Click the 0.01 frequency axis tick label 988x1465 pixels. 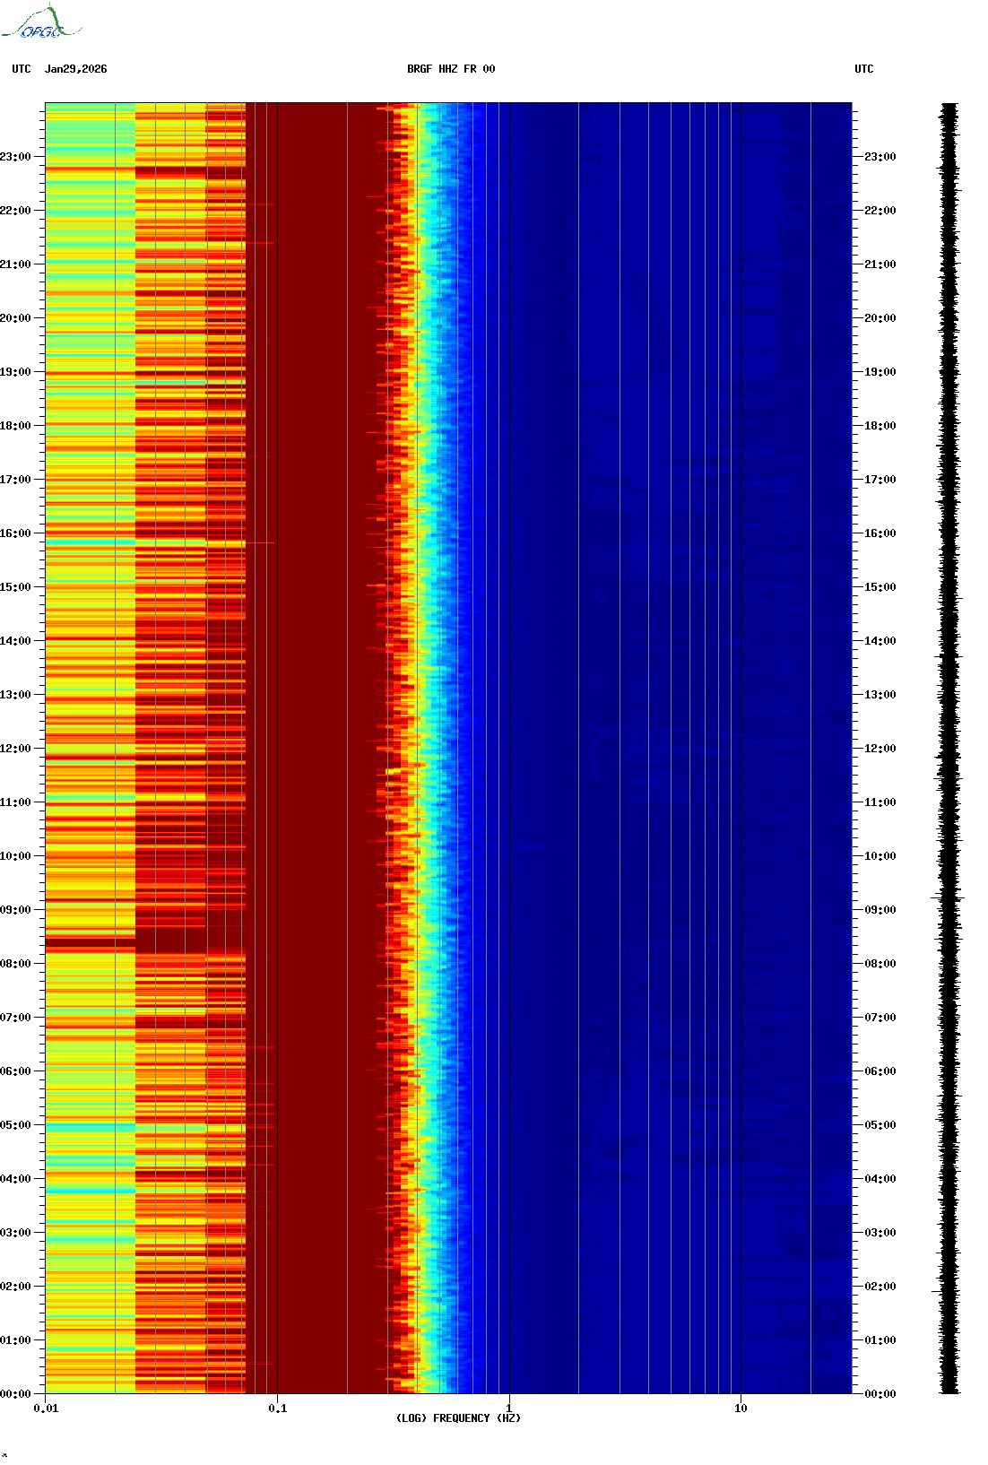coord(46,1408)
